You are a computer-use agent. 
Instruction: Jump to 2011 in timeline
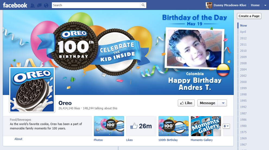pos(243,44)
